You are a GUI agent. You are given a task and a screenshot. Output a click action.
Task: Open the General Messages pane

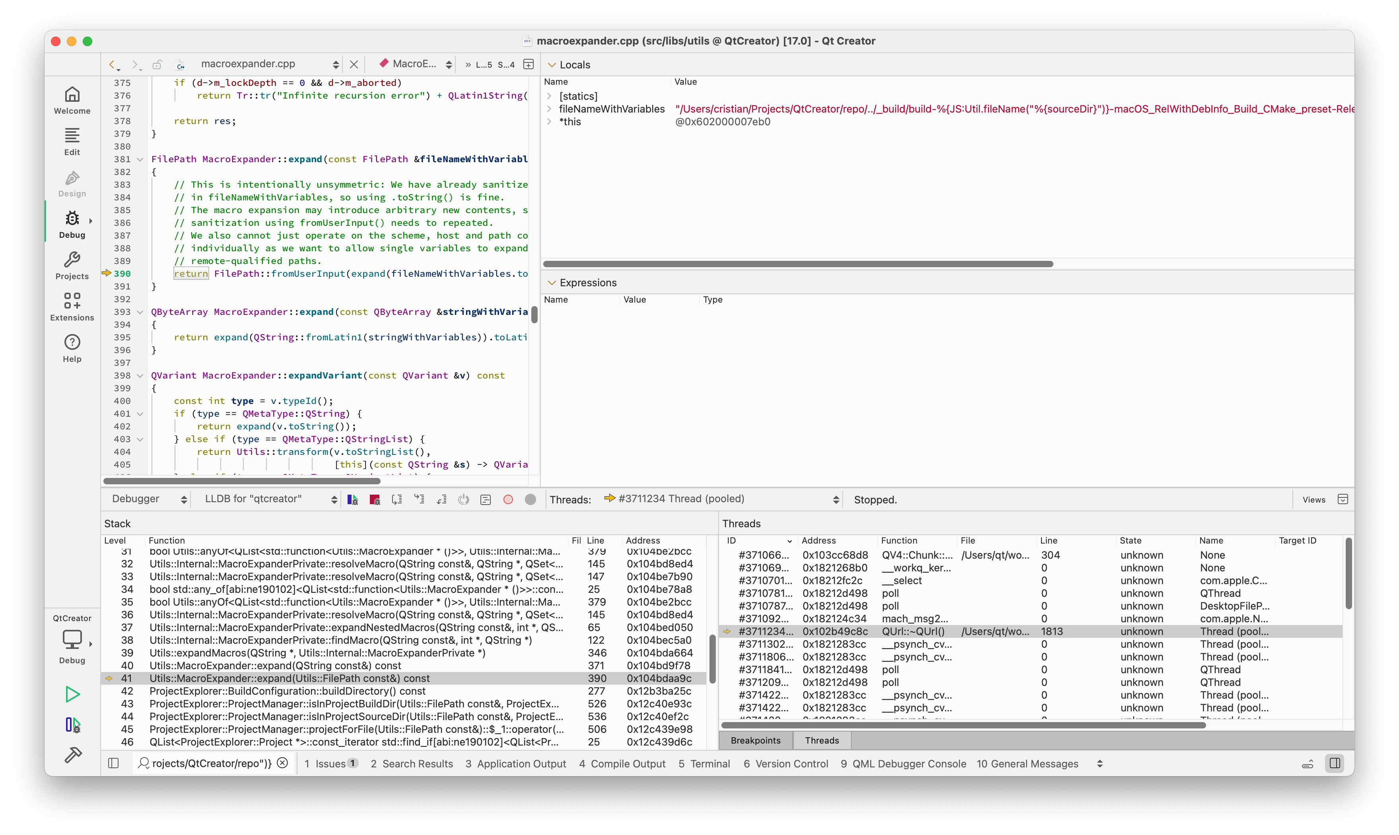[x=1028, y=764]
